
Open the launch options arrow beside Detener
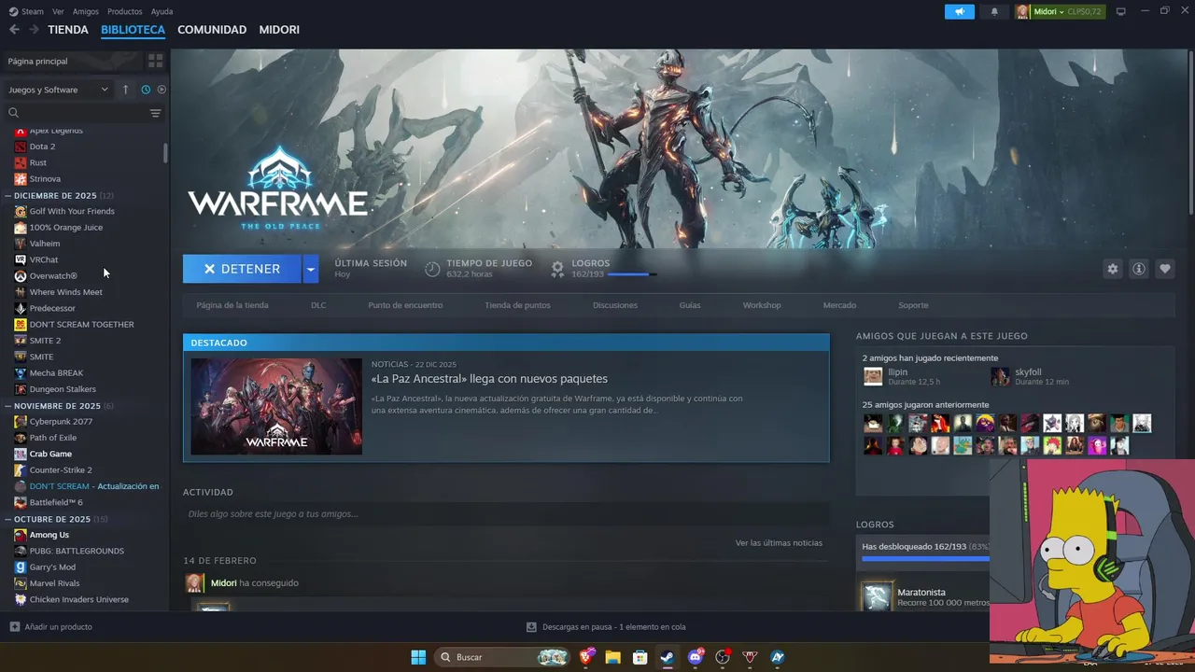click(311, 269)
